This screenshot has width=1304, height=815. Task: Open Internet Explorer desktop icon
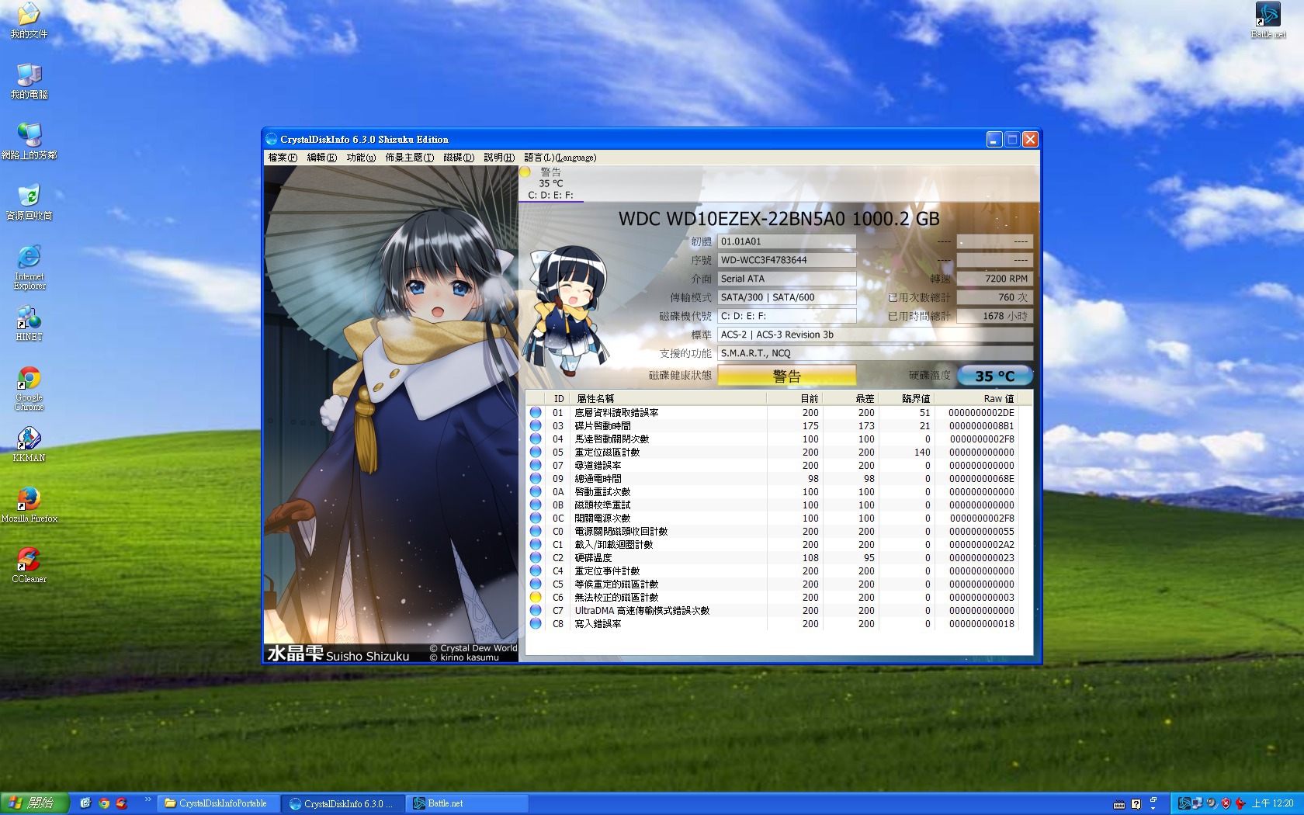click(29, 267)
